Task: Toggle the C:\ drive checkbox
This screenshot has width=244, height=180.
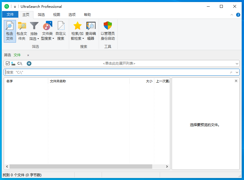Action: point(8,63)
